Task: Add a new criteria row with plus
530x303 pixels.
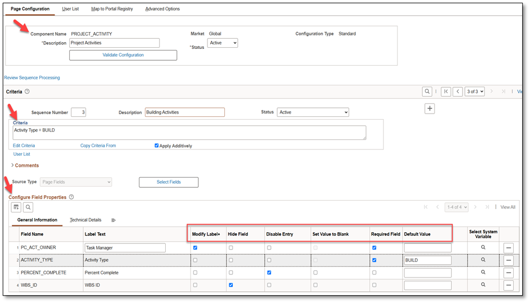Action: pos(429,108)
